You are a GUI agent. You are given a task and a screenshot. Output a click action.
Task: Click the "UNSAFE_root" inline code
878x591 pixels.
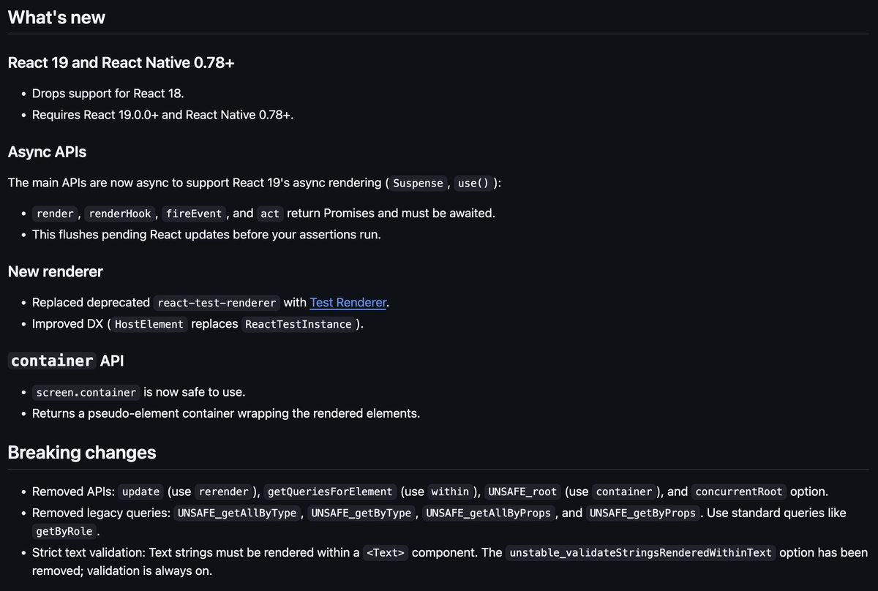pos(522,492)
